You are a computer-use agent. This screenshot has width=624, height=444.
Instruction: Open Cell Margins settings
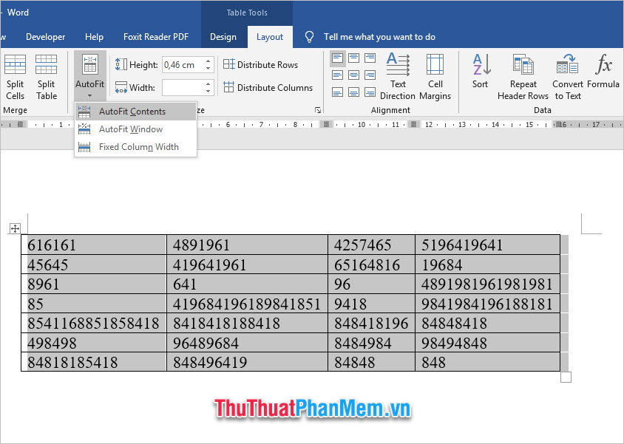(x=435, y=76)
